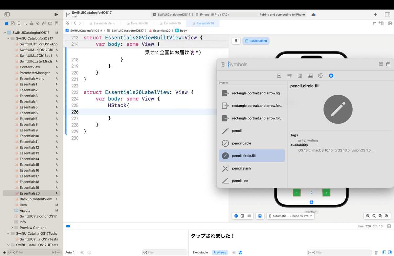394x256 pixels.
Task: Click the Symbols search field
Action: (x=301, y=64)
